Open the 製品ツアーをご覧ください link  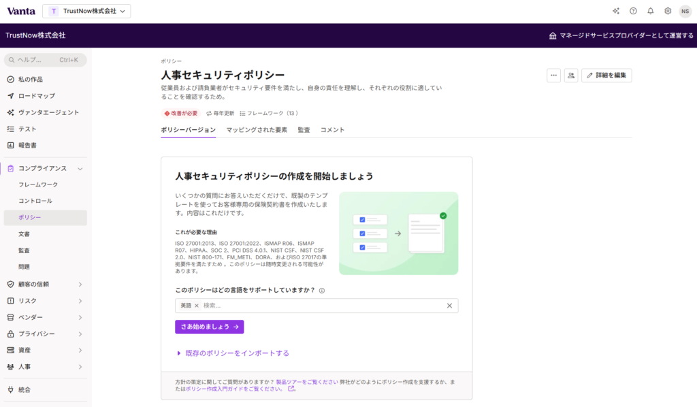tap(307, 382)
